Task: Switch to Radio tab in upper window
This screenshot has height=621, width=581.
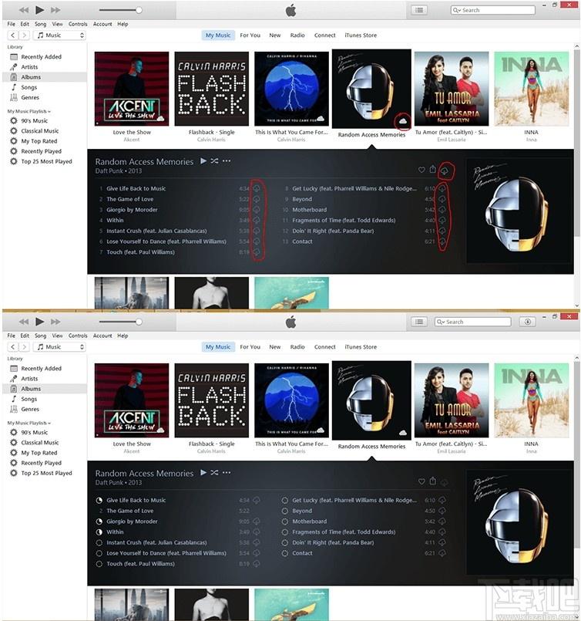Action: point(297,35)
